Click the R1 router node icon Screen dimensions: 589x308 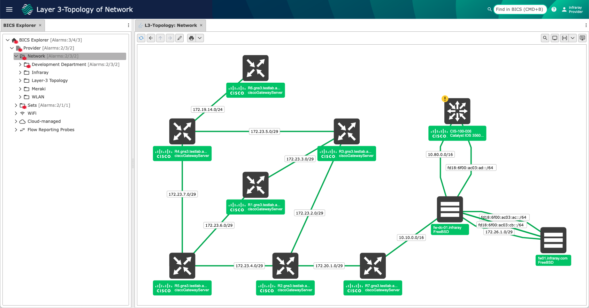pyautogui.click(x=255, y=185)
